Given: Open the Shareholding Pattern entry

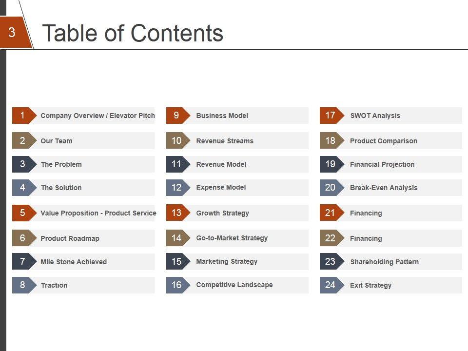Looking at the screenshot, I should pyautogui.click(x=384, y=262).
